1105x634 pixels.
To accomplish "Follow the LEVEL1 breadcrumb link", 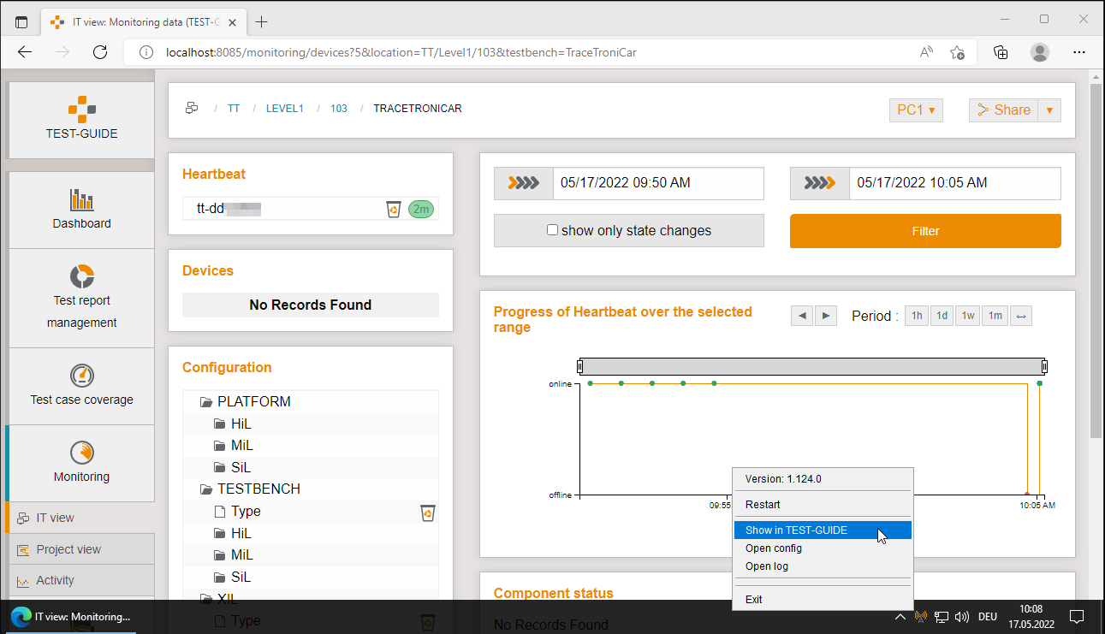I will click(284, 109).
